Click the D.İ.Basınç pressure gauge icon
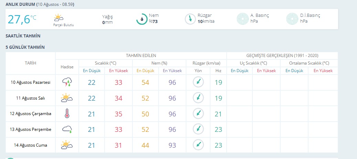 click(x=292, y=19)
